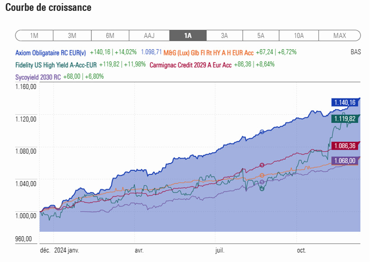Toggle M&G (Lux) Glb Fl Rt HY legend entry
This screenshot has width=370, height=262.
[208, 52]
